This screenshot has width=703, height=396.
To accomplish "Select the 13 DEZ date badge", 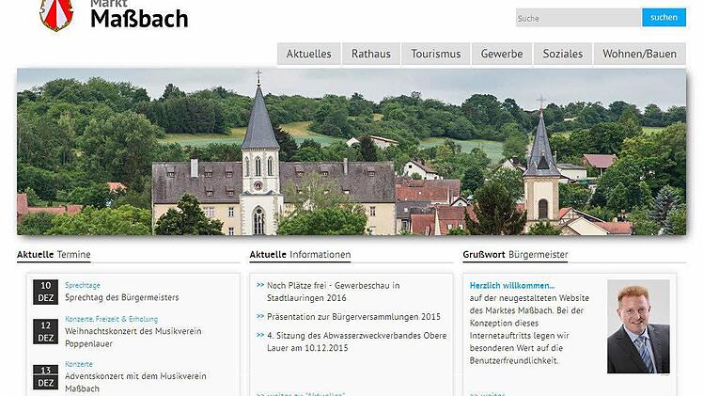I will (x=45, y=376).
